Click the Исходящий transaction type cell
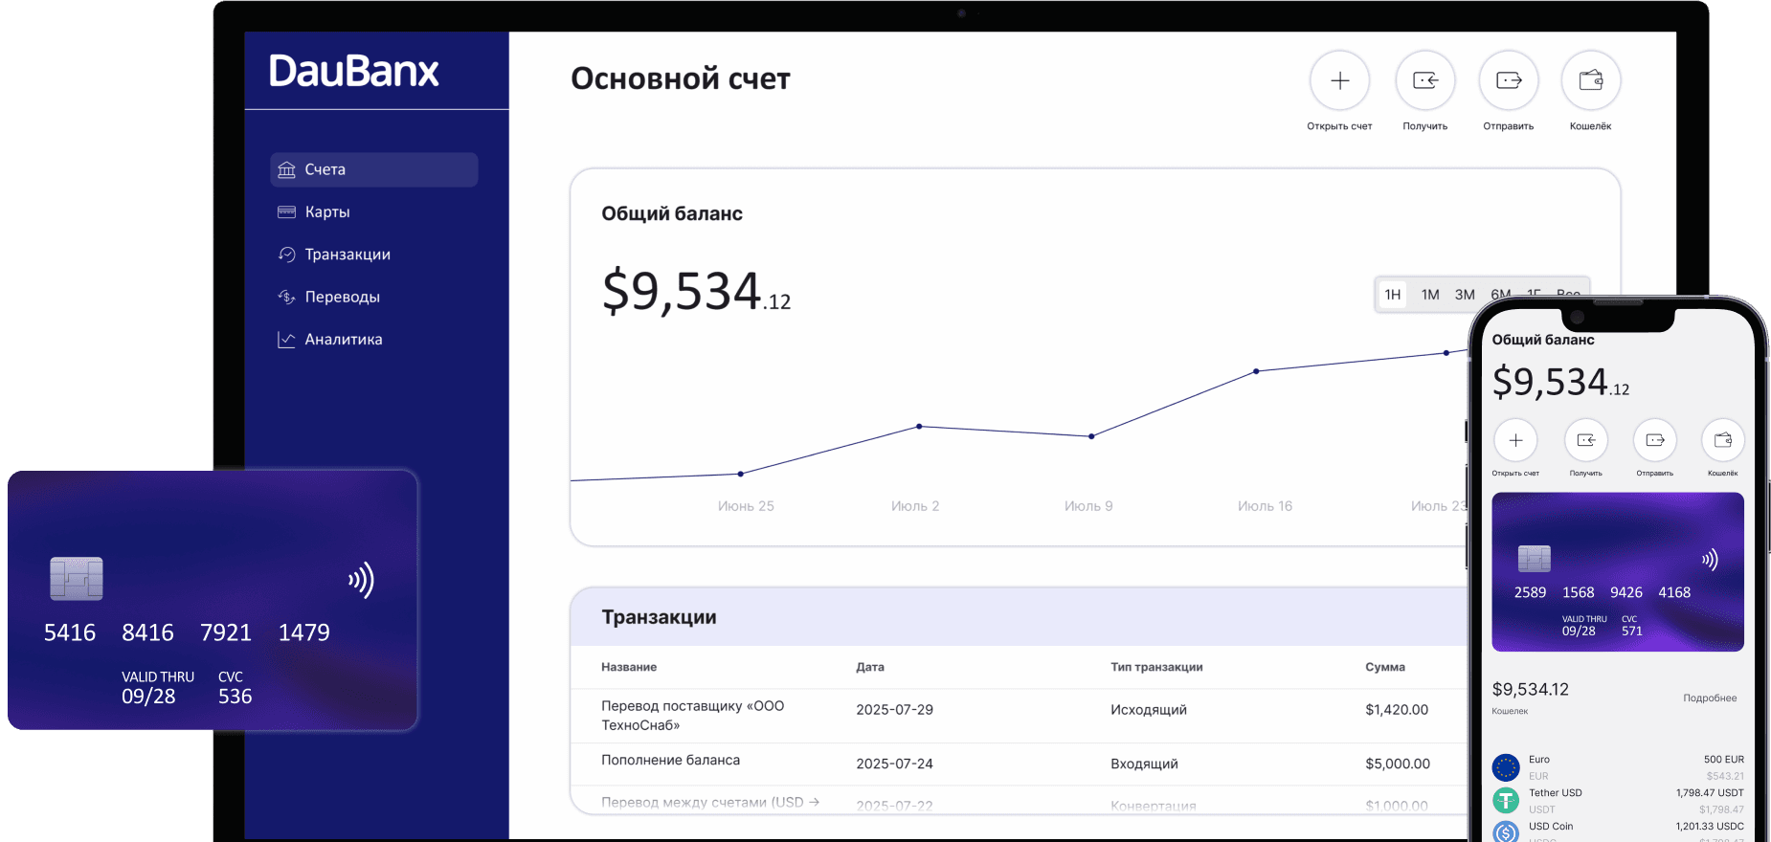This screenshot has height=842, width=1771. click(x=1149, y=710)
